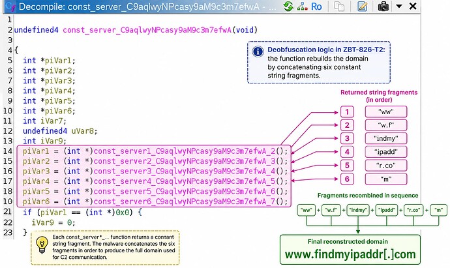
Task: Close the Decompile panel with X
Action: pyautogui.click(x=413, y=6)
